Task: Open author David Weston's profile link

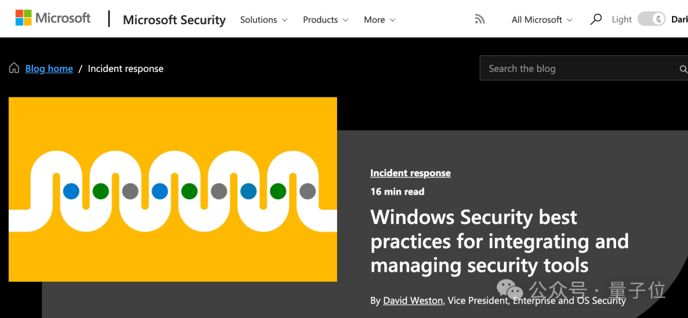Action: tap(413, 300)
